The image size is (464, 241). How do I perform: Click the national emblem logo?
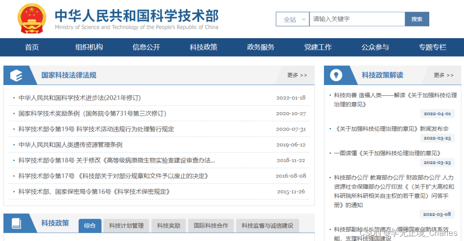point(32,18)
